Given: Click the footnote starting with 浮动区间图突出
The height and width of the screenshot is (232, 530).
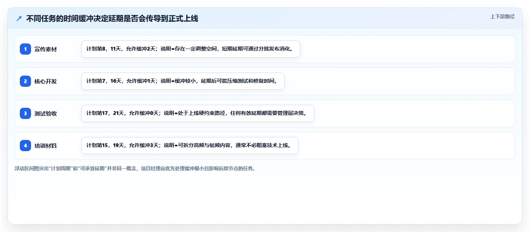Looking at the screenshot, I should pyautogui.click(x=135, y=168).
